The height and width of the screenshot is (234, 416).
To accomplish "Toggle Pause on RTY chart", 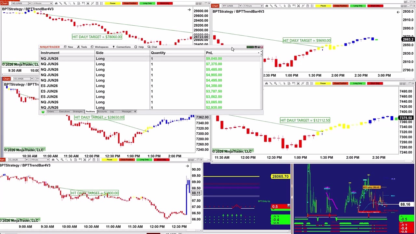I will (x=323, y=6).
